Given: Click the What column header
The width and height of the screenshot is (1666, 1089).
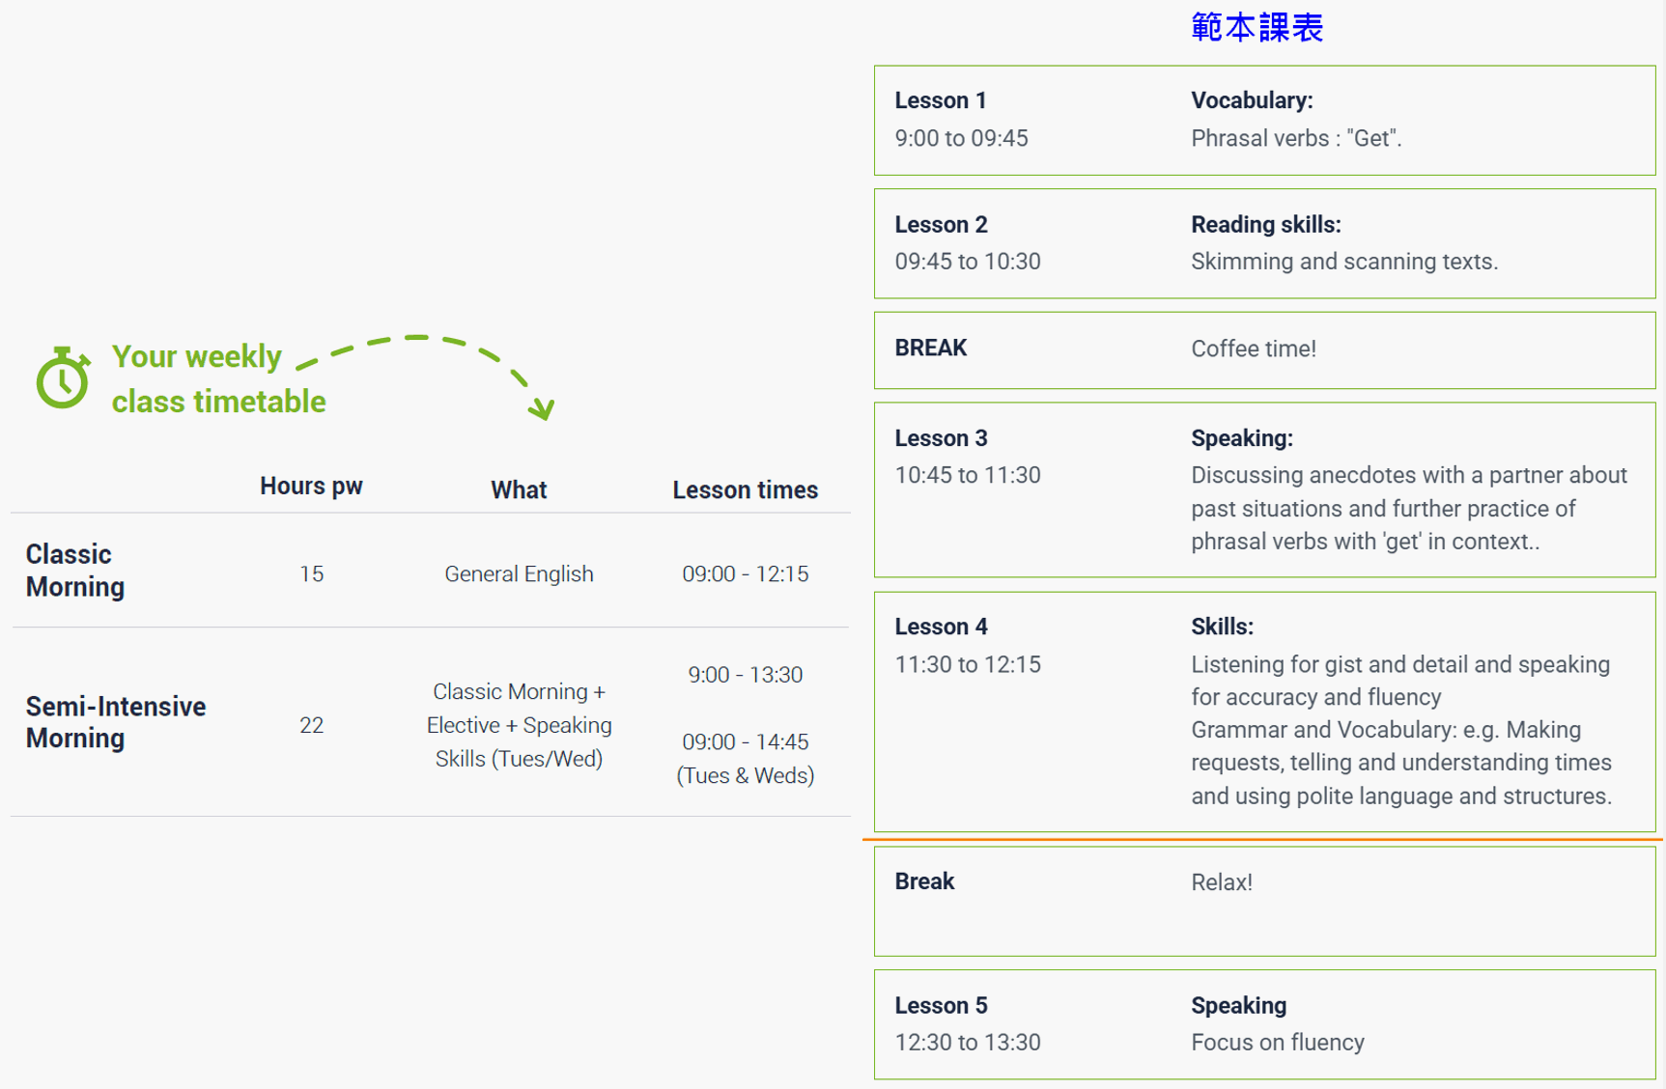Looking at the screenshot, I should point(519,490).
